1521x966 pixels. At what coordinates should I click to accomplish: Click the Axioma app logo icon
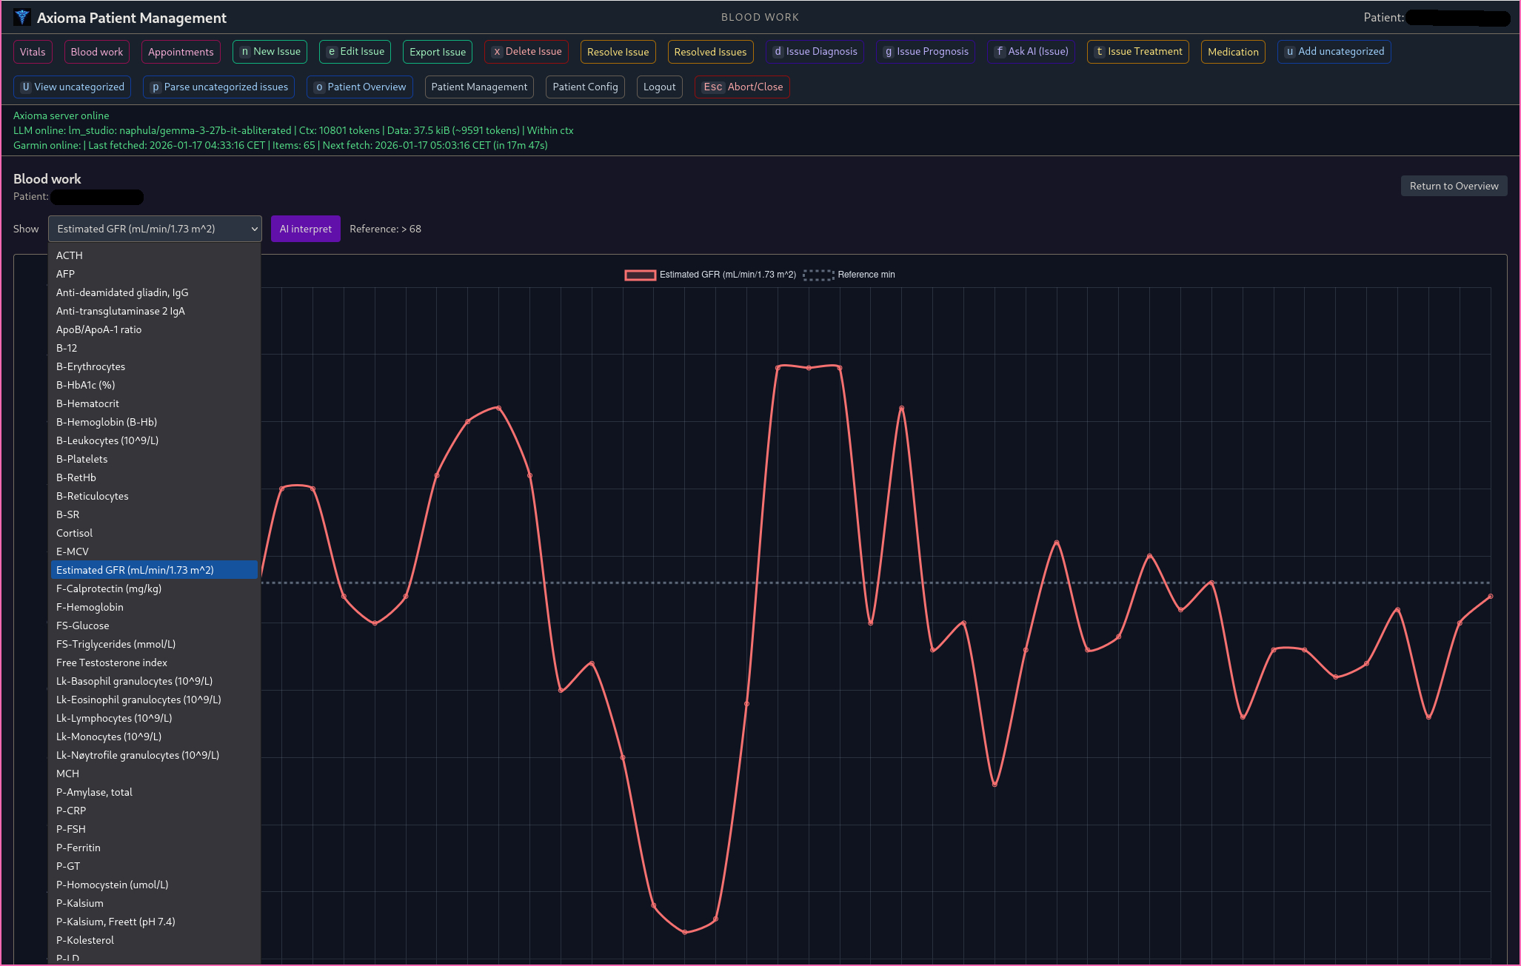pos(22,17)
